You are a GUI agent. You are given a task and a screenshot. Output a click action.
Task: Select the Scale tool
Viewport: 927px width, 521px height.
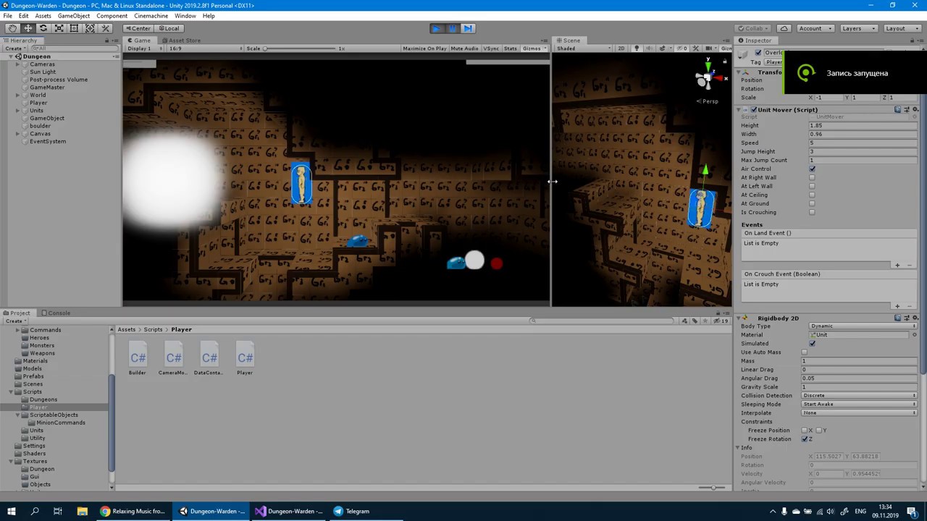tap(59, 27)
